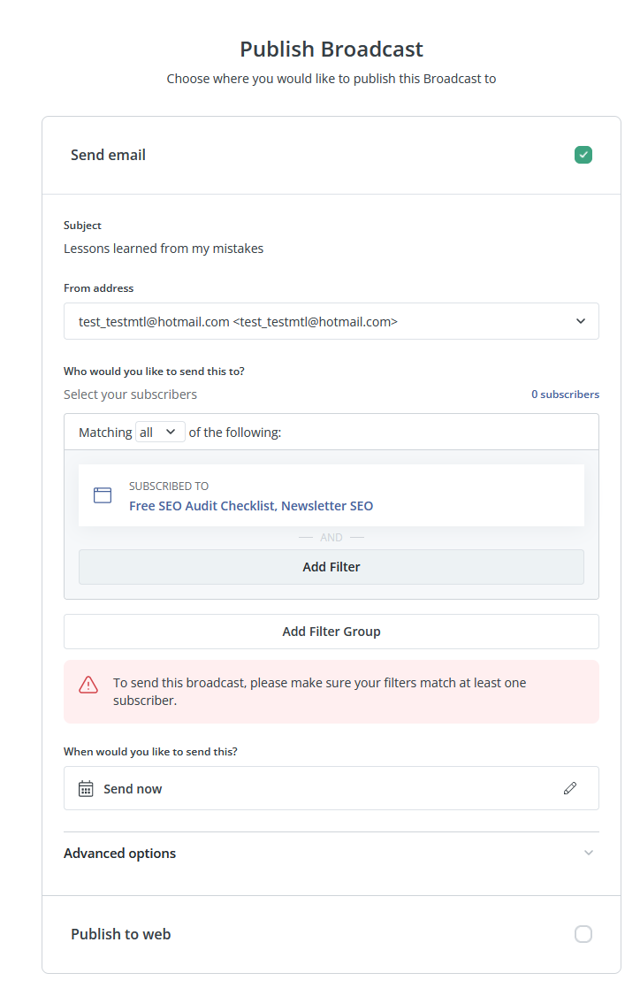Click the Add Filter Group button
The height and width of the screenshot is (996, 640).
(331, 632)
